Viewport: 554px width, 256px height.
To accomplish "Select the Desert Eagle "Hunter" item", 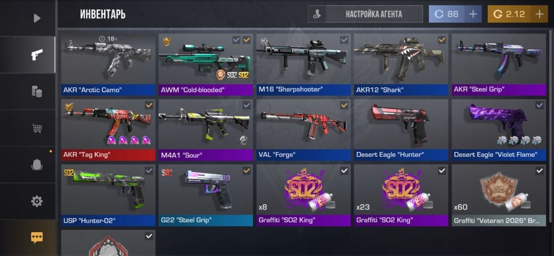I will pyautogui.click(x=401, y=130).
